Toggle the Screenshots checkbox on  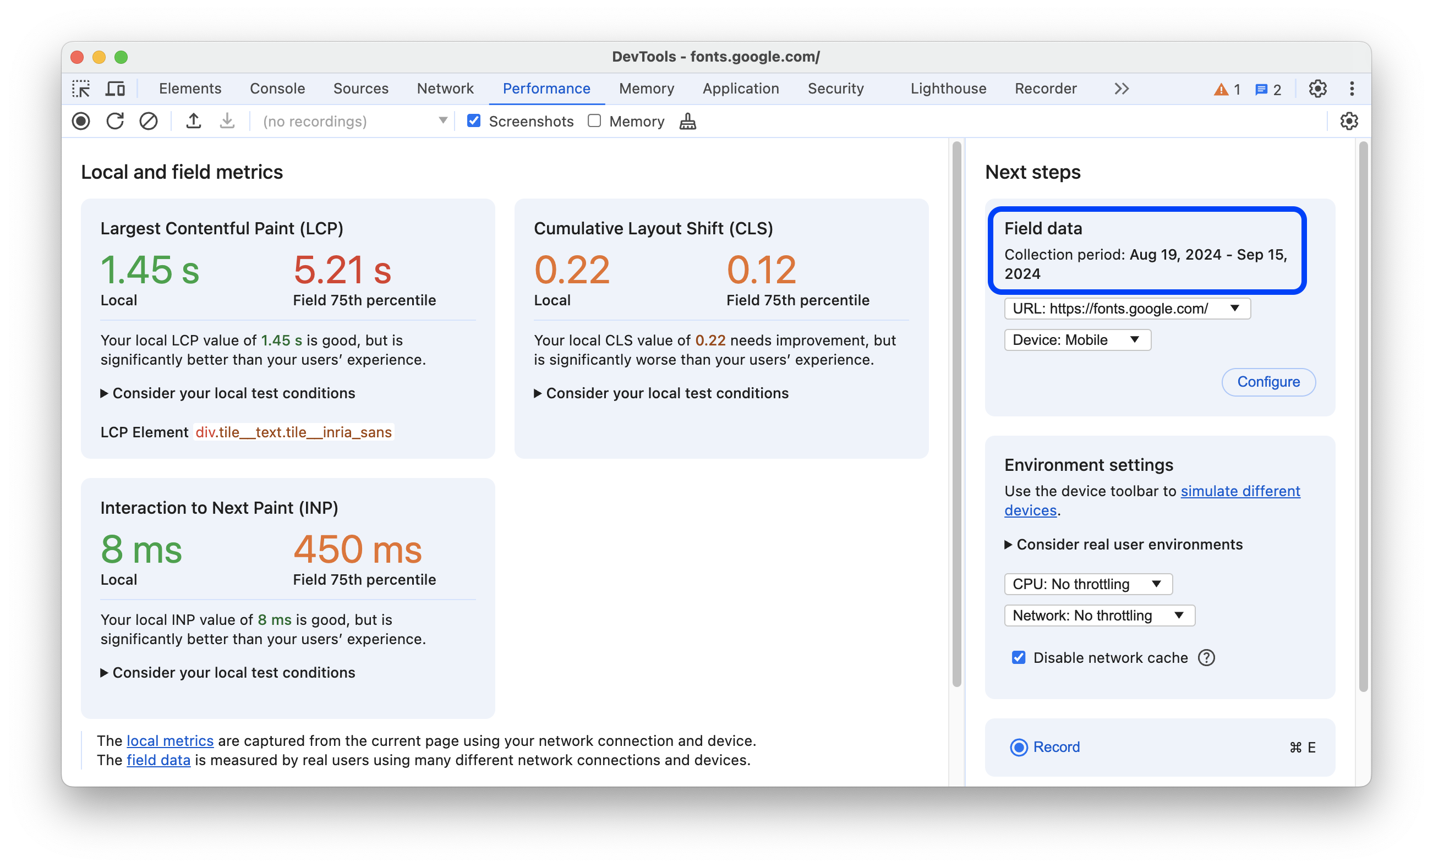(x=473, y=121)
